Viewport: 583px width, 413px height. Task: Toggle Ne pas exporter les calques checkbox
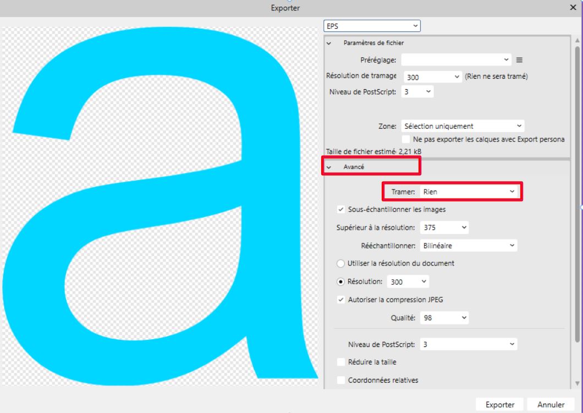coord(406,139)
